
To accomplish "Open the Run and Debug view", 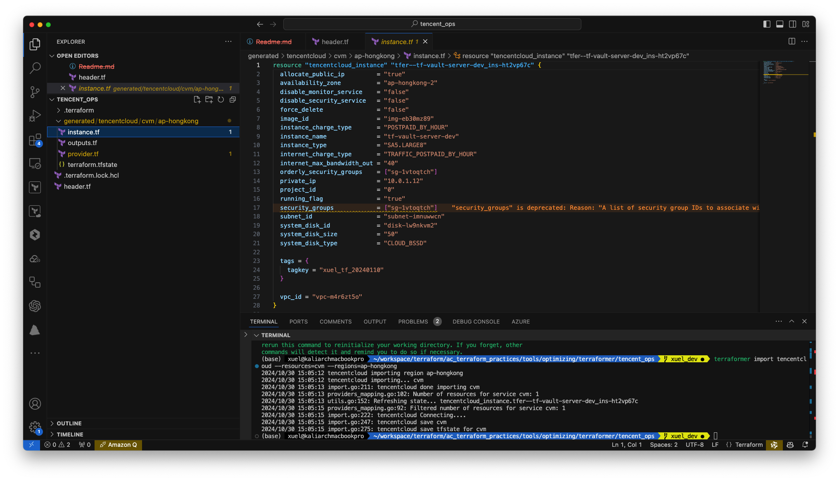I will (35, 116).
